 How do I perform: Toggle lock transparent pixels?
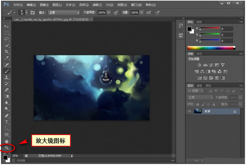pyautogui.click(x=198, y=104)
